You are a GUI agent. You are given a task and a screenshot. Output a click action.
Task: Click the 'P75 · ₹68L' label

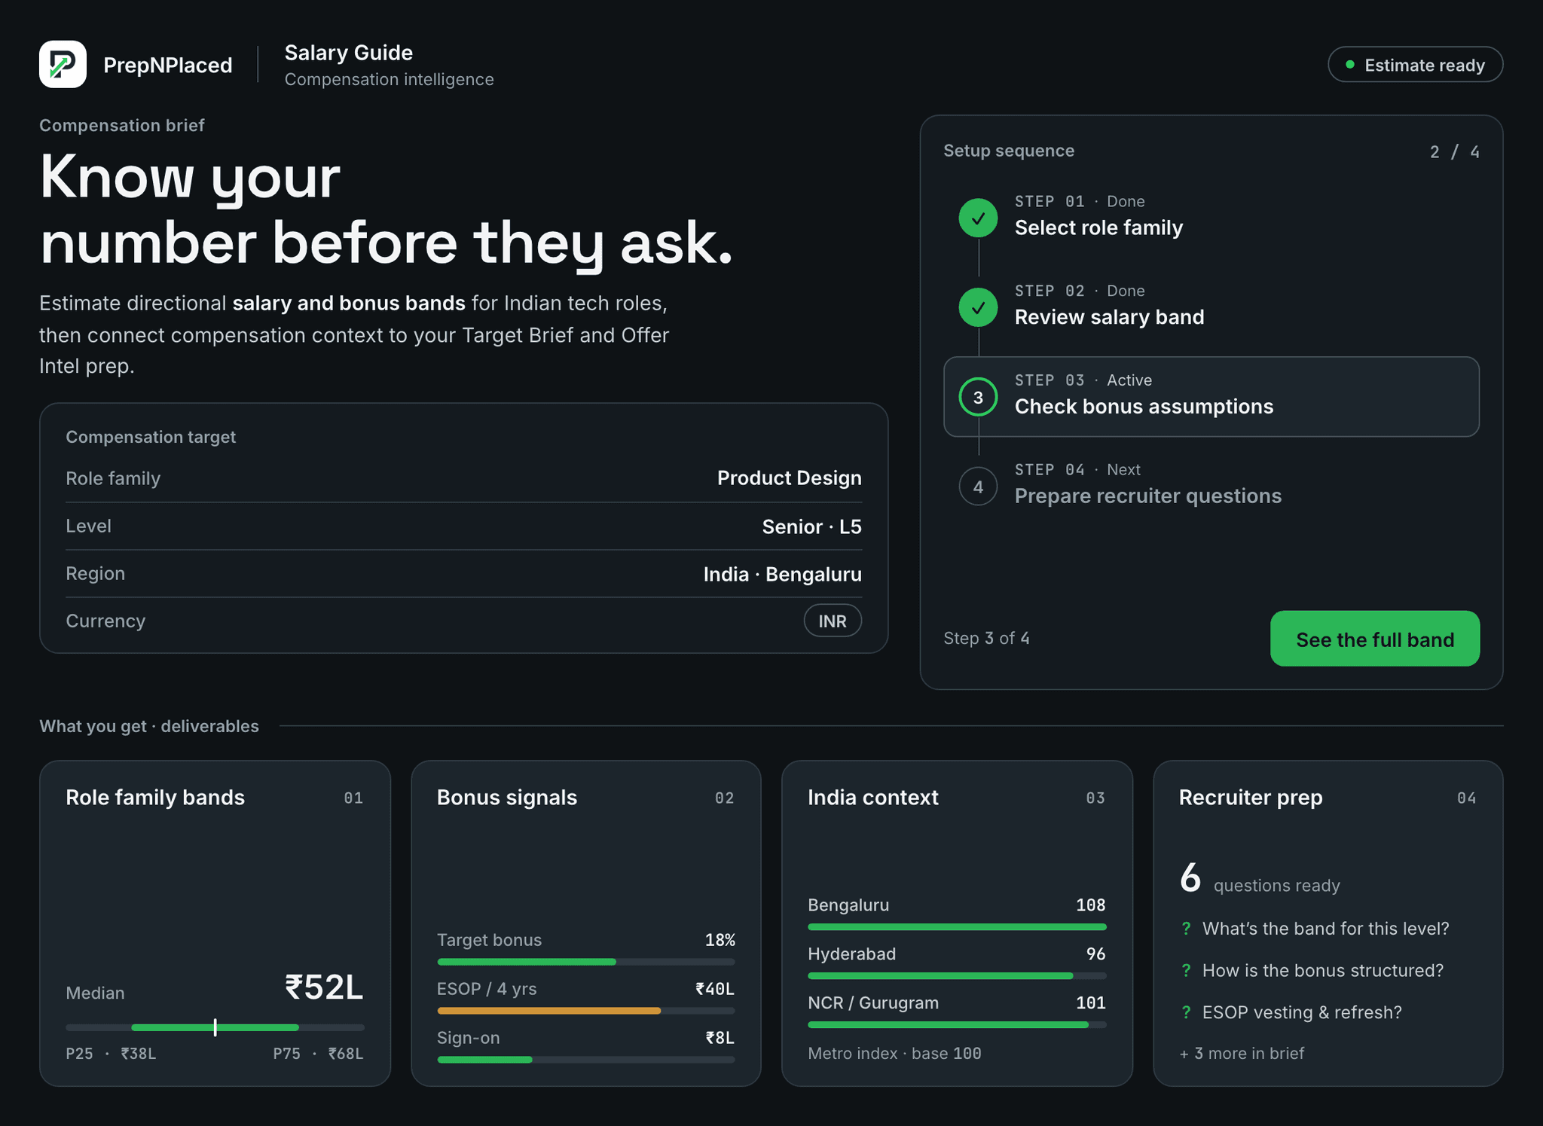(x=318, y=1054)
